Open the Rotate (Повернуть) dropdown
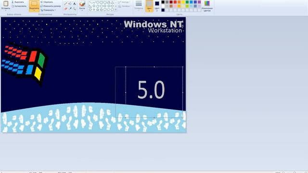Viewport: 308px width, 173px height. click(x=48, y=10)
